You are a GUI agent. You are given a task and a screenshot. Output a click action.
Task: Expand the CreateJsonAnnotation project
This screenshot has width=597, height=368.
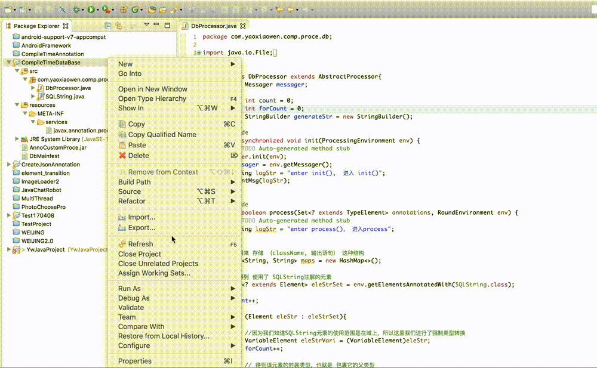coord(9,165)
